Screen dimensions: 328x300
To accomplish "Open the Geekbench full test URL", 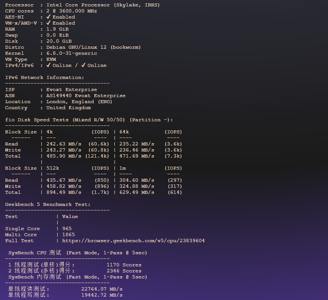I will click(133, 241).
